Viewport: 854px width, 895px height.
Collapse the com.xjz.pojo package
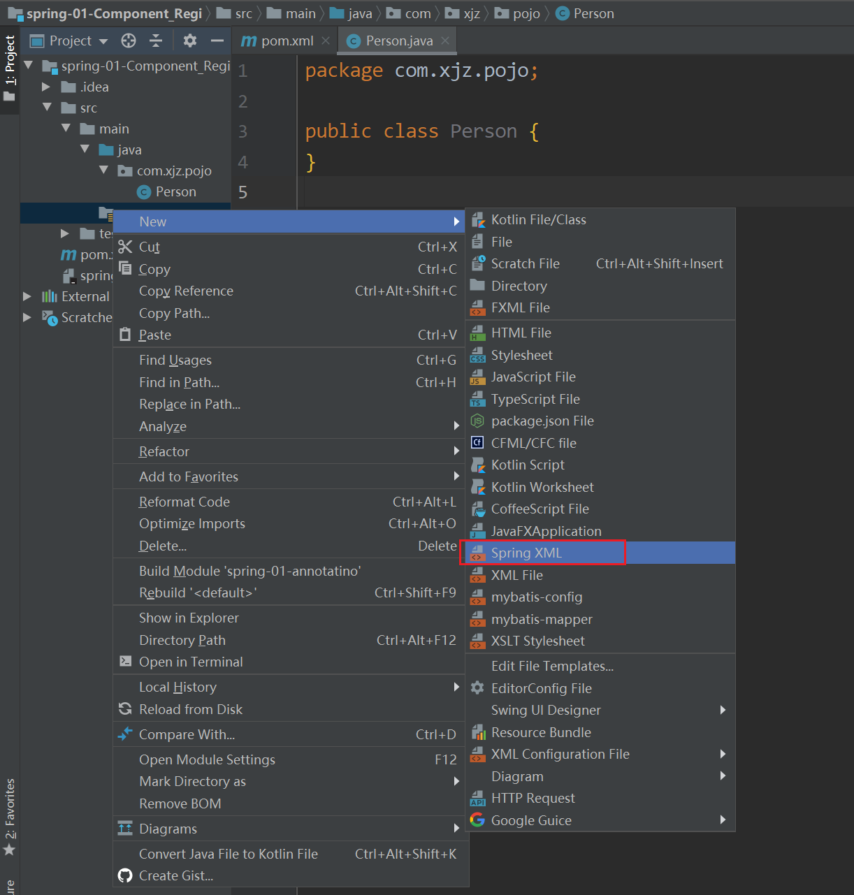click(x=104, y=170)
